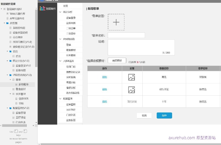Open the 任务管理 side menu item
This screenshot has width=221, height=145.
[71, 55]
